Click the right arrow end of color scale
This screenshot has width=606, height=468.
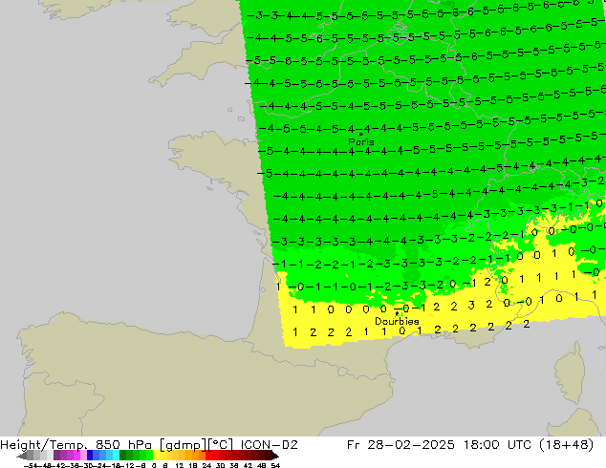tap(275, 456)
